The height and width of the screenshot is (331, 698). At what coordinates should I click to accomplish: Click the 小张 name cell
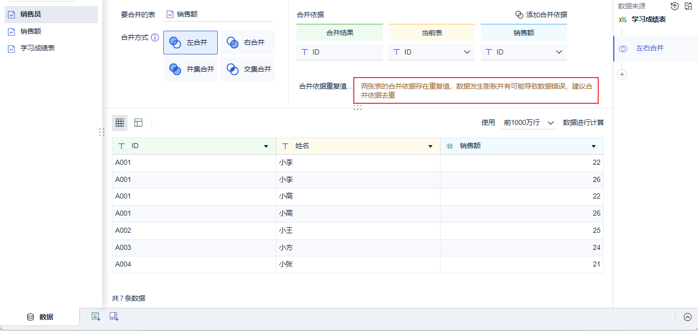coord(358,264)
